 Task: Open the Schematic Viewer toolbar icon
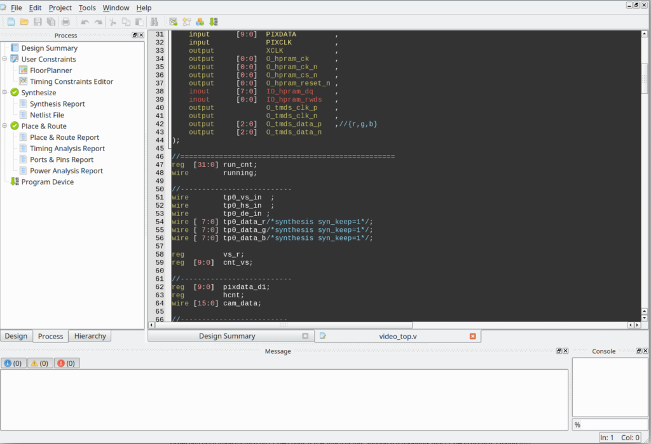pos(187,22)
